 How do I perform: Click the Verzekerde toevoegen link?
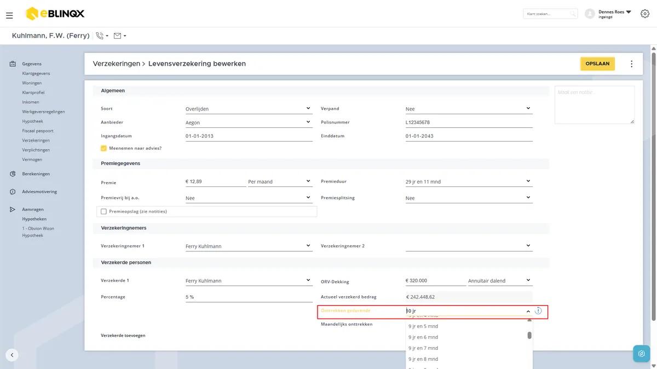(x=123, y=335)
